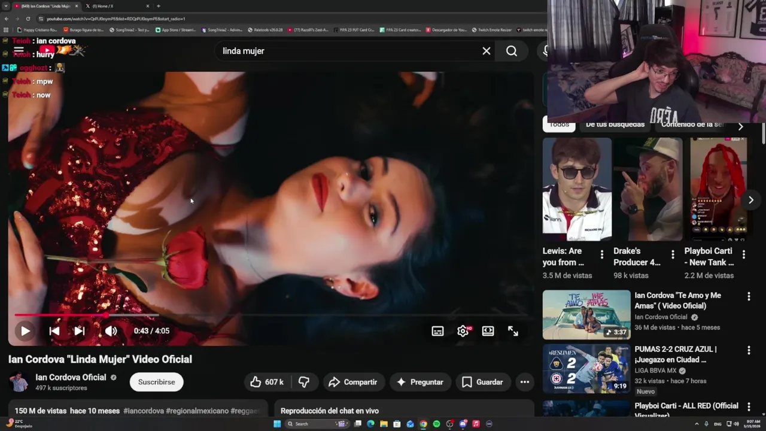Skip to the next video

pyautogui.click(x=79, y=331)
